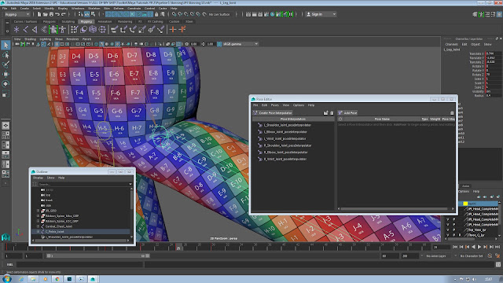The height and width of the screenshot is (283, 503).
Task: Toggle Snap to Points magnet icon
Action: tap(186, 14)
